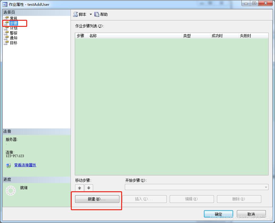
Task: Click the 新建 (New) button
Action: coord(97,199)
